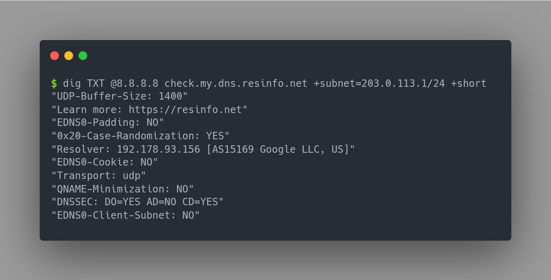
Task: Click the Transport udp result line
Action: (x=98, y=175)
